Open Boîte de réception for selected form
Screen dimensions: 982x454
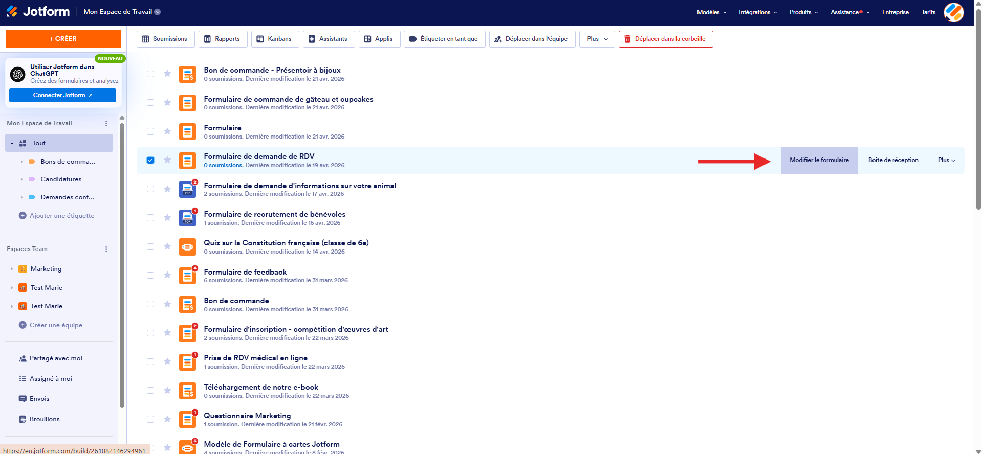pyautogui.click(x=893, y=160)
